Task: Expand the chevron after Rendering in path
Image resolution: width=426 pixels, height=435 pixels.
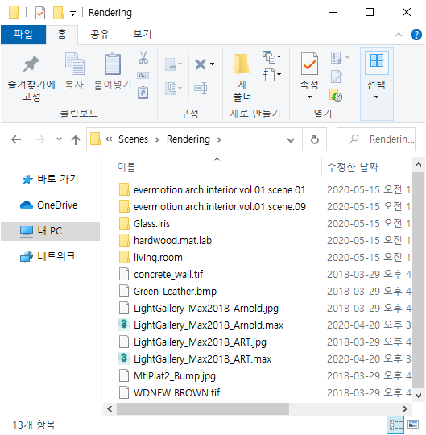Action: tap(219, 140)
